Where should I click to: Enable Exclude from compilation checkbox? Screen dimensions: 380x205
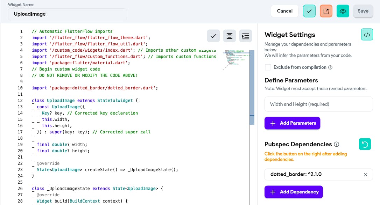[268, 67]
